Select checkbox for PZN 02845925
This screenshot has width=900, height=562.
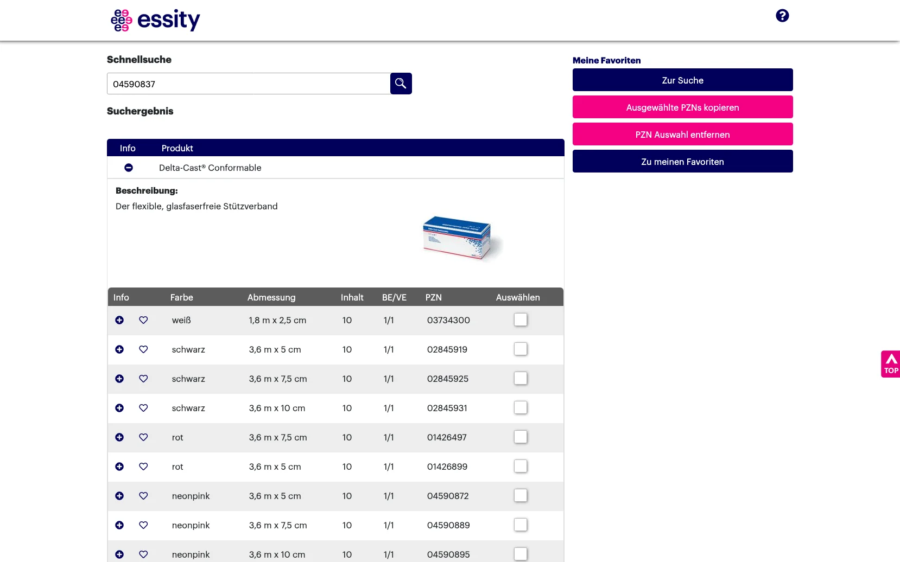click(521, 378)
